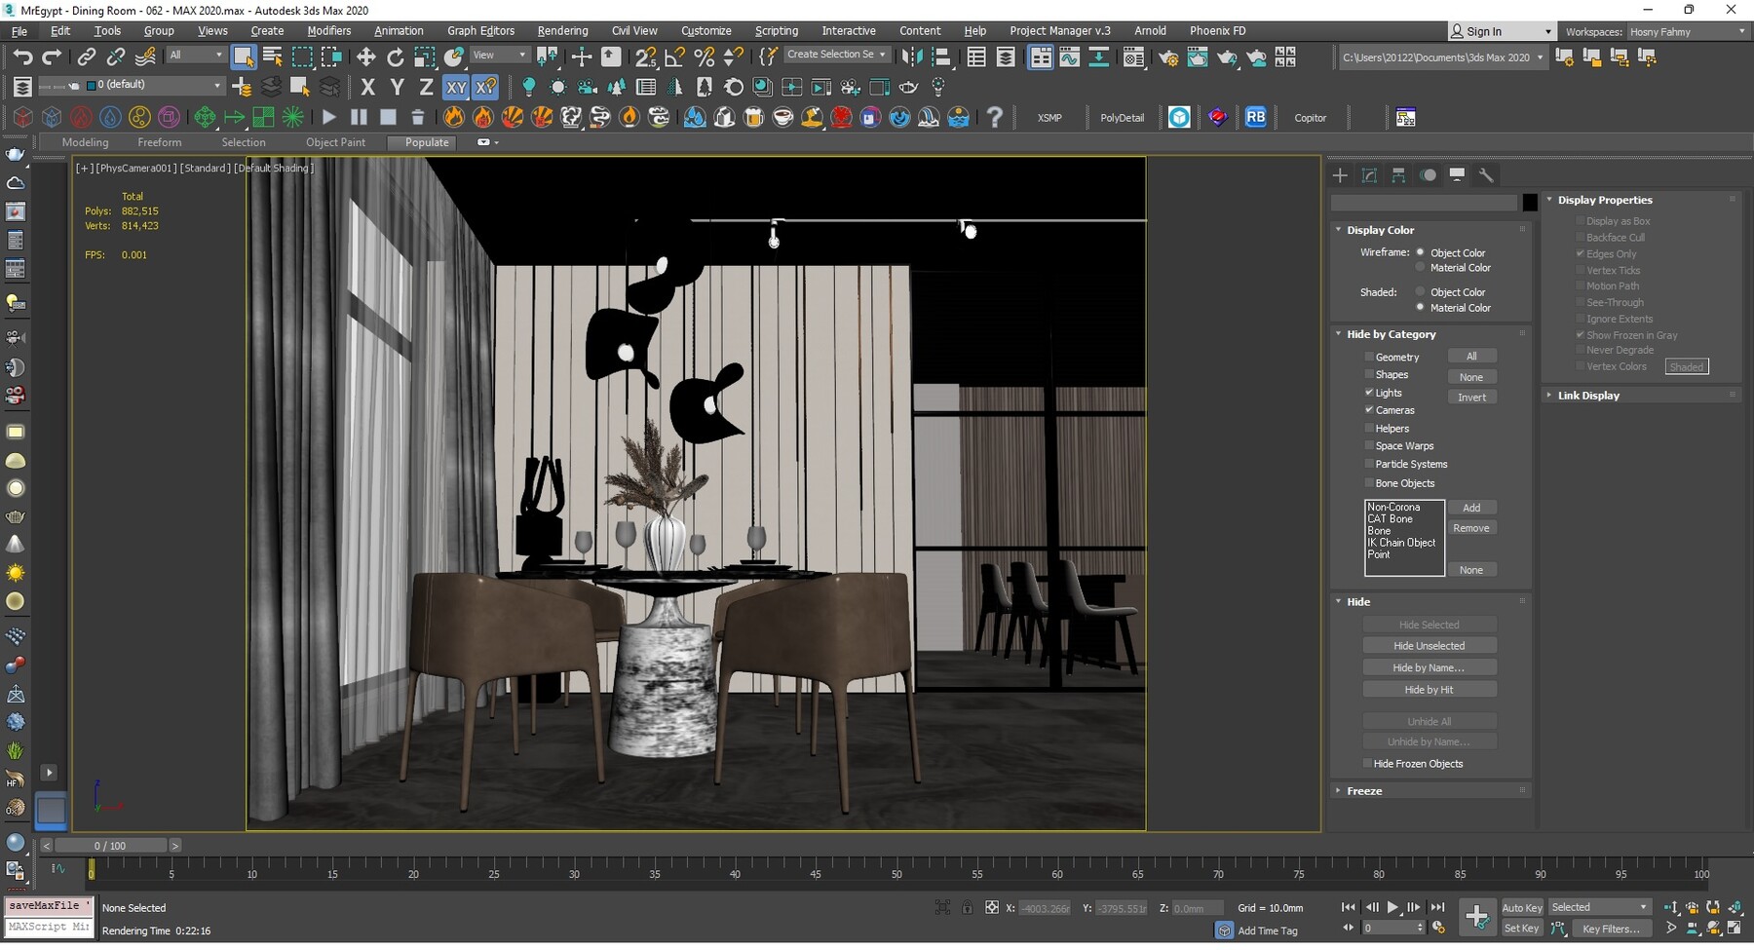Open the Schematic View icon
Image resolution: width=1754 pixels, height=950 pixels.
(1099, 57)
